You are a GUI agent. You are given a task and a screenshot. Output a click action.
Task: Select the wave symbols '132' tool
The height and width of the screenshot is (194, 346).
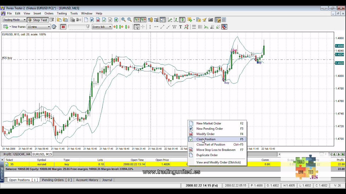(187, 27)
